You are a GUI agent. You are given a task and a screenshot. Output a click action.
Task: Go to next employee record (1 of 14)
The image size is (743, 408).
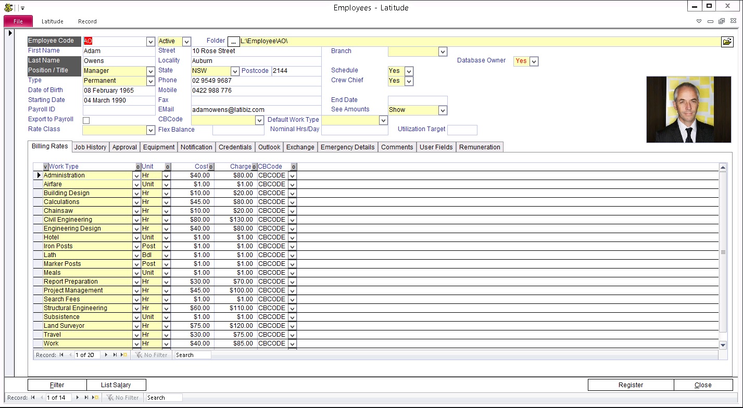coord(78,398)
